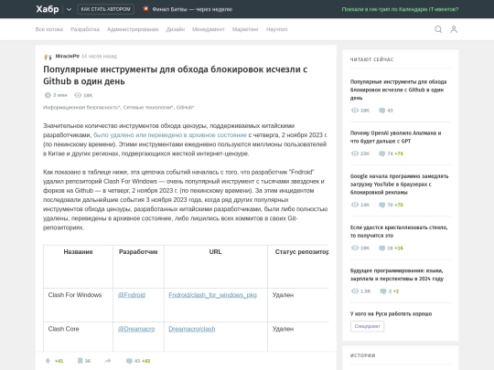
Task: Open the Маркетинг section
Action: [x=245, y=29]
